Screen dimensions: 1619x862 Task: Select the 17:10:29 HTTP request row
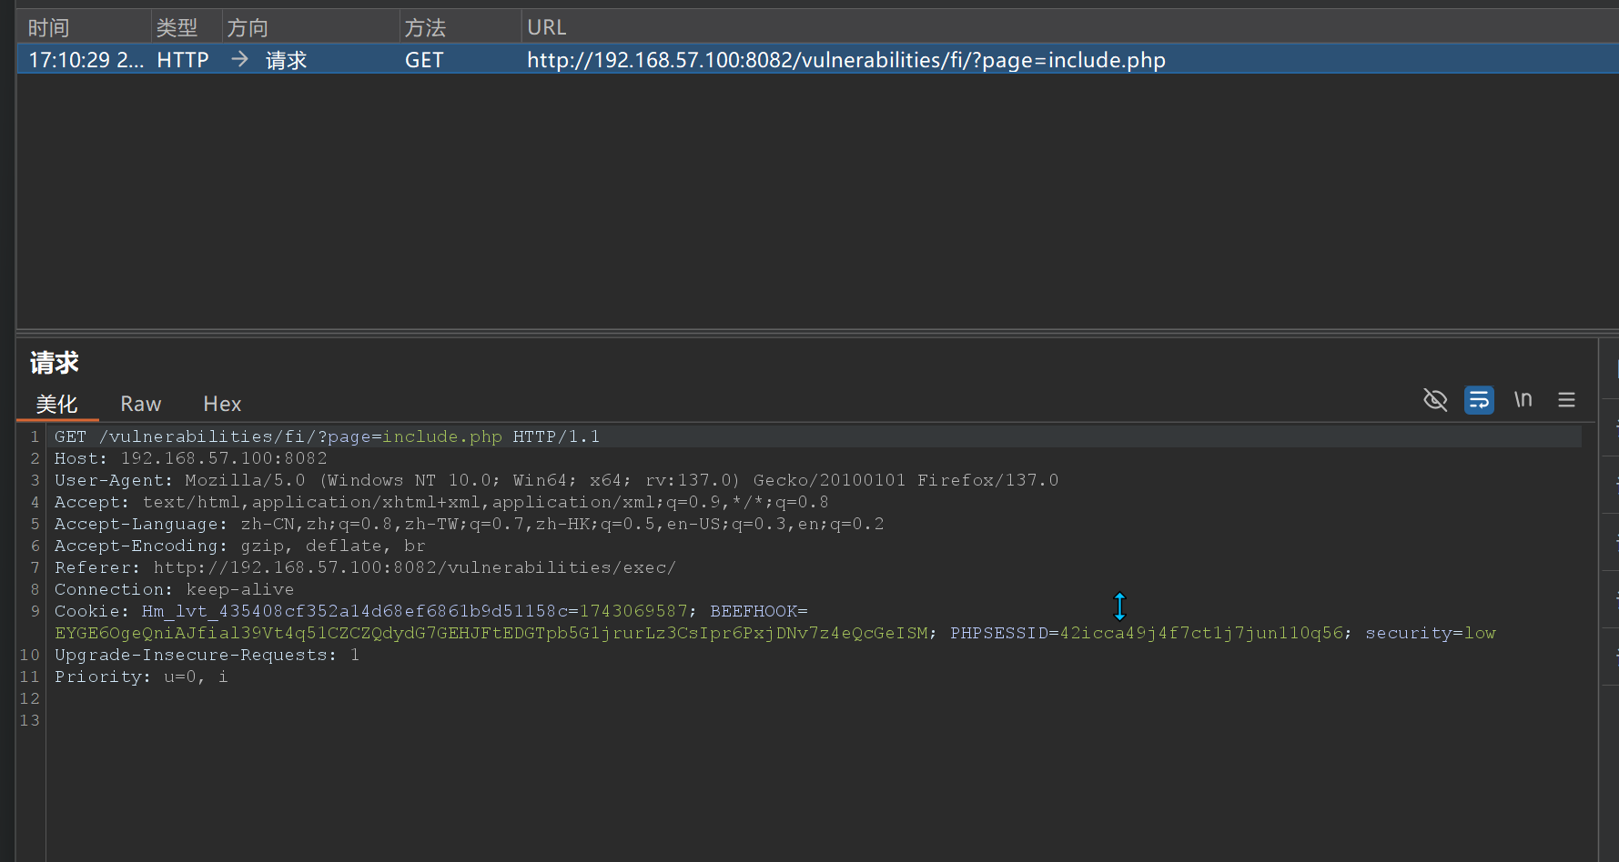[x=817, y=60]
